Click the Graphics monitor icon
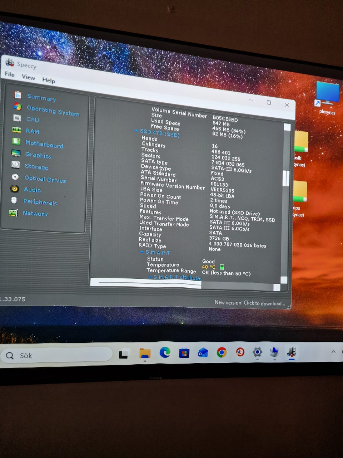The image size is (343, 458). 16,153
